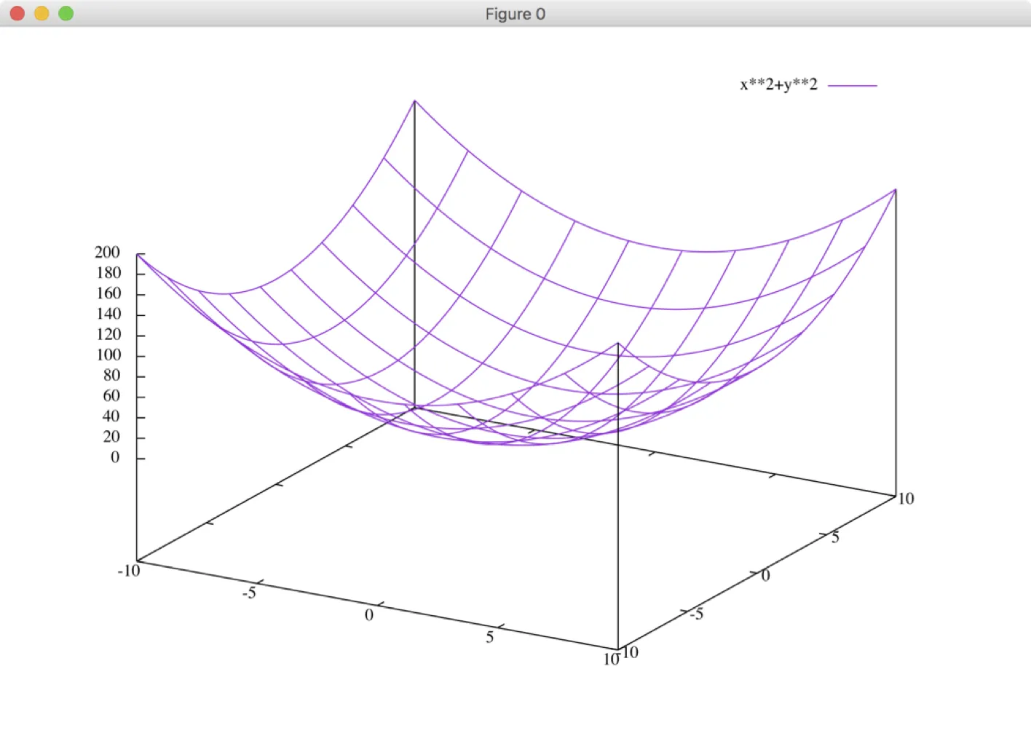The width and height of the screenshot is (1031, 752).
Task: Maximize the Figure 0 window with green button
Action: coord(66,13)
